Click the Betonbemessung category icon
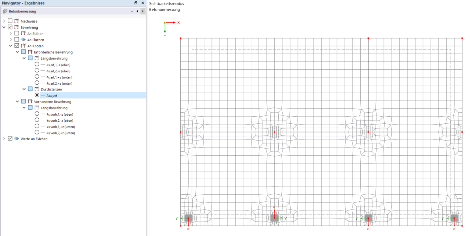 tap(5, 11)
